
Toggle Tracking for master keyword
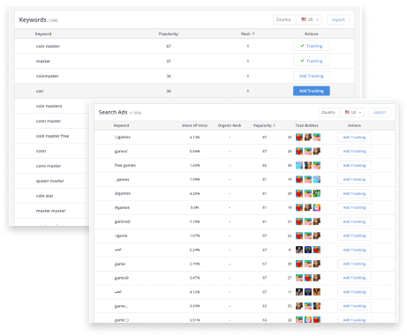tap(312, 61)
